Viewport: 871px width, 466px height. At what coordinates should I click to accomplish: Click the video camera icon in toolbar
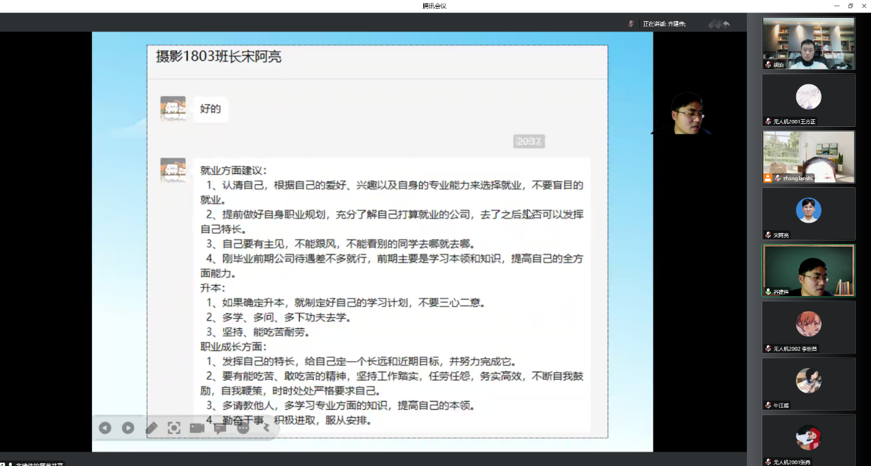[x=197, y=428]
